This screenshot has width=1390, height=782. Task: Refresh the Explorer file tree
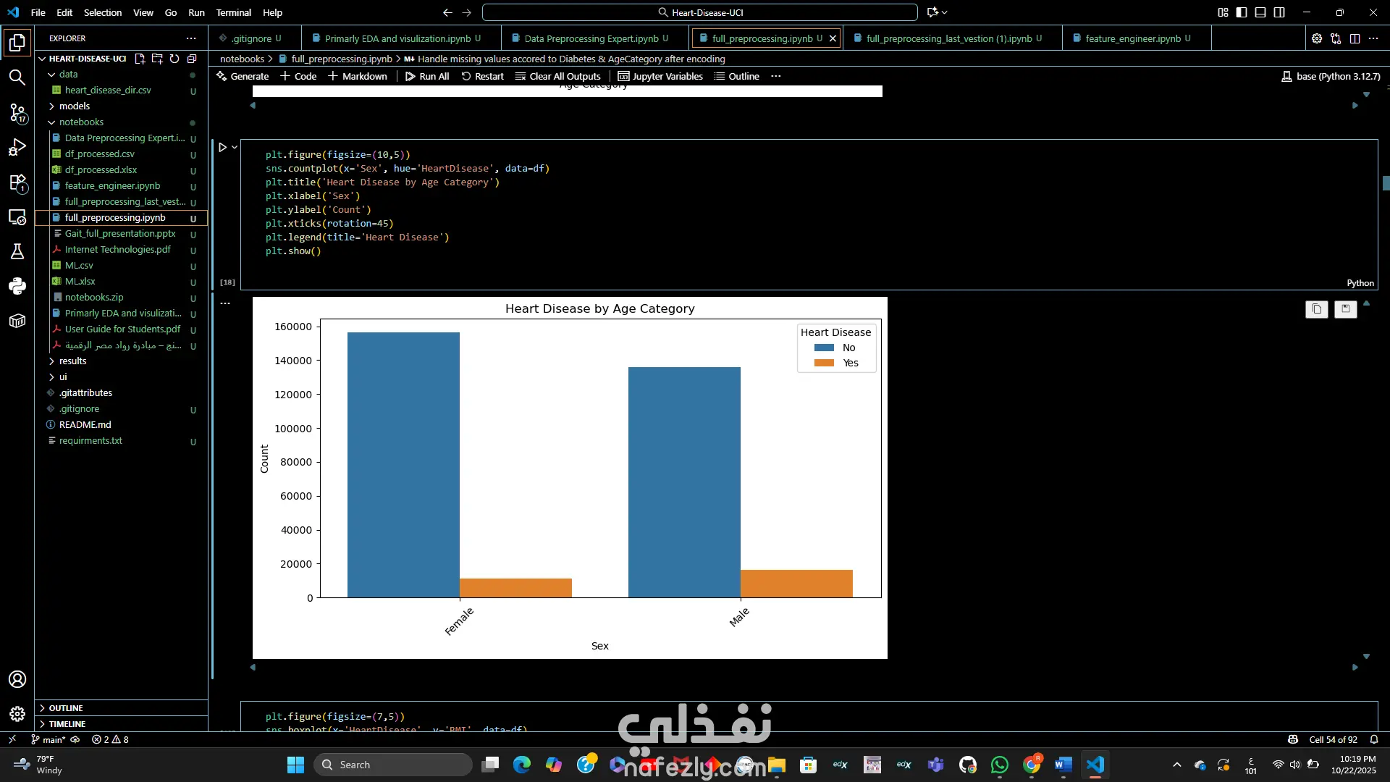[x=174, y=59]
